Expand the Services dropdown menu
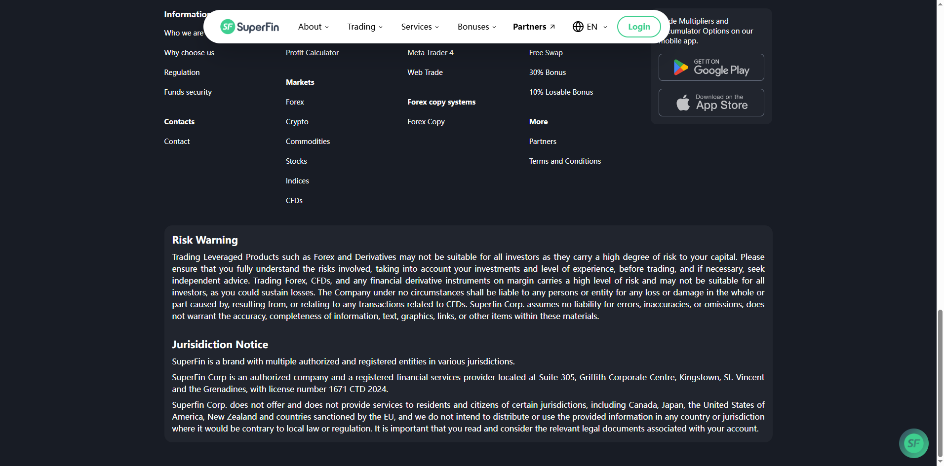The width and height of the screenshot is (944, 466). tap(420, 27)
